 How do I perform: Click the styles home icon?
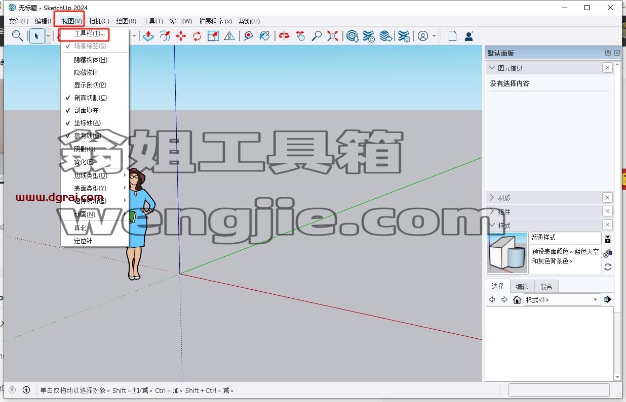[x=517, y=300]
